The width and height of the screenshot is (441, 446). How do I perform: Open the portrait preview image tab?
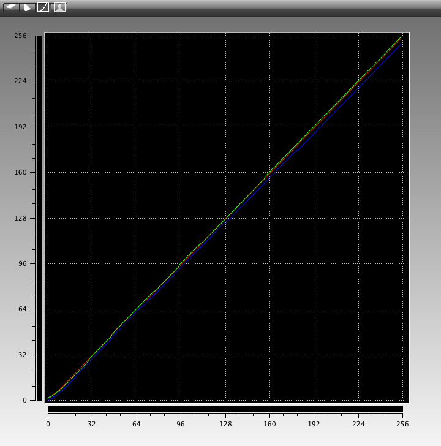click(59, 7)
